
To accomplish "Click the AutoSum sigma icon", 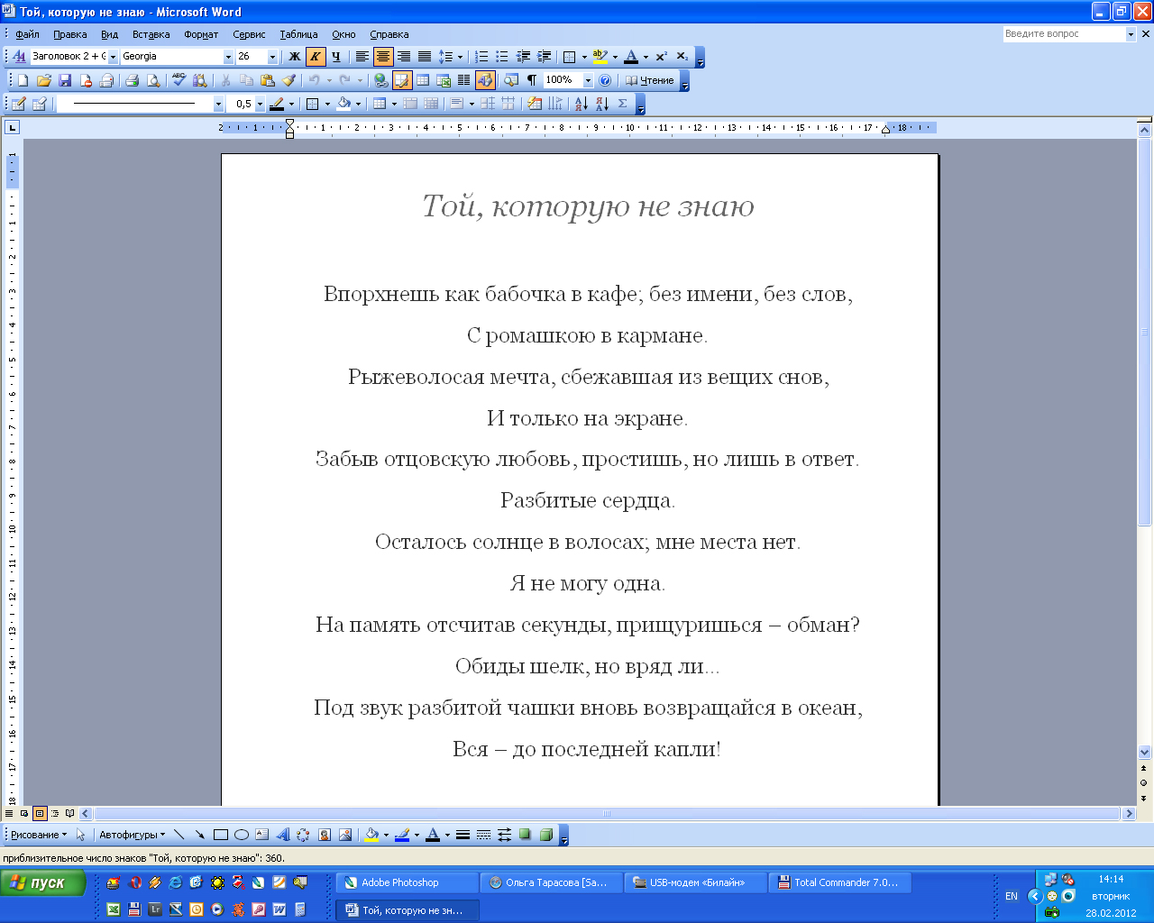I will 622,104.
